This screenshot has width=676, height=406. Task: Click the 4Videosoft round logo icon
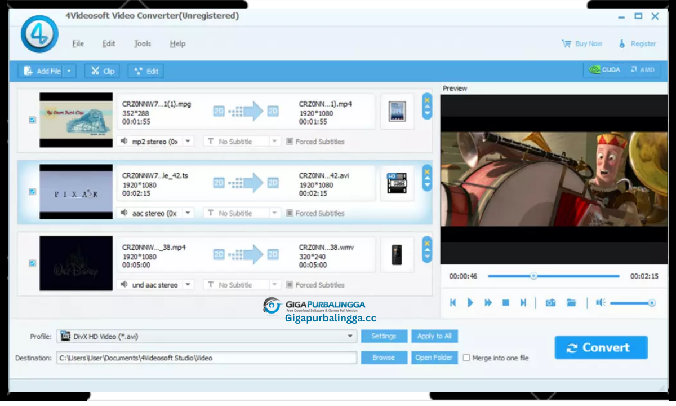pyautogui.click(x=39, y=34)
